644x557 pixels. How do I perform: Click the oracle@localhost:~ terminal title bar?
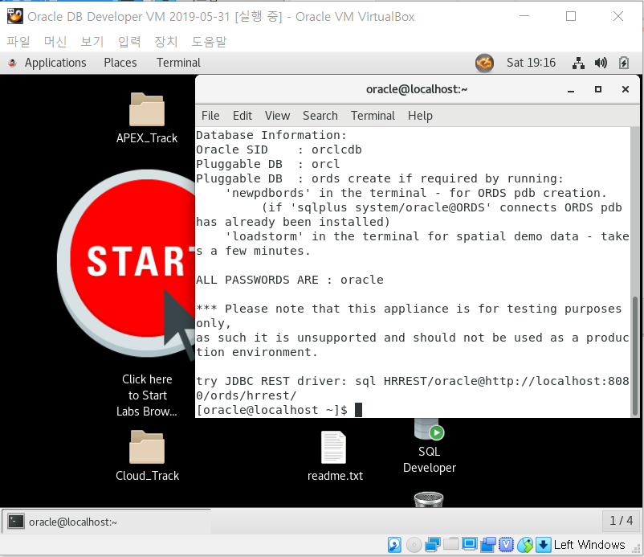417,89
